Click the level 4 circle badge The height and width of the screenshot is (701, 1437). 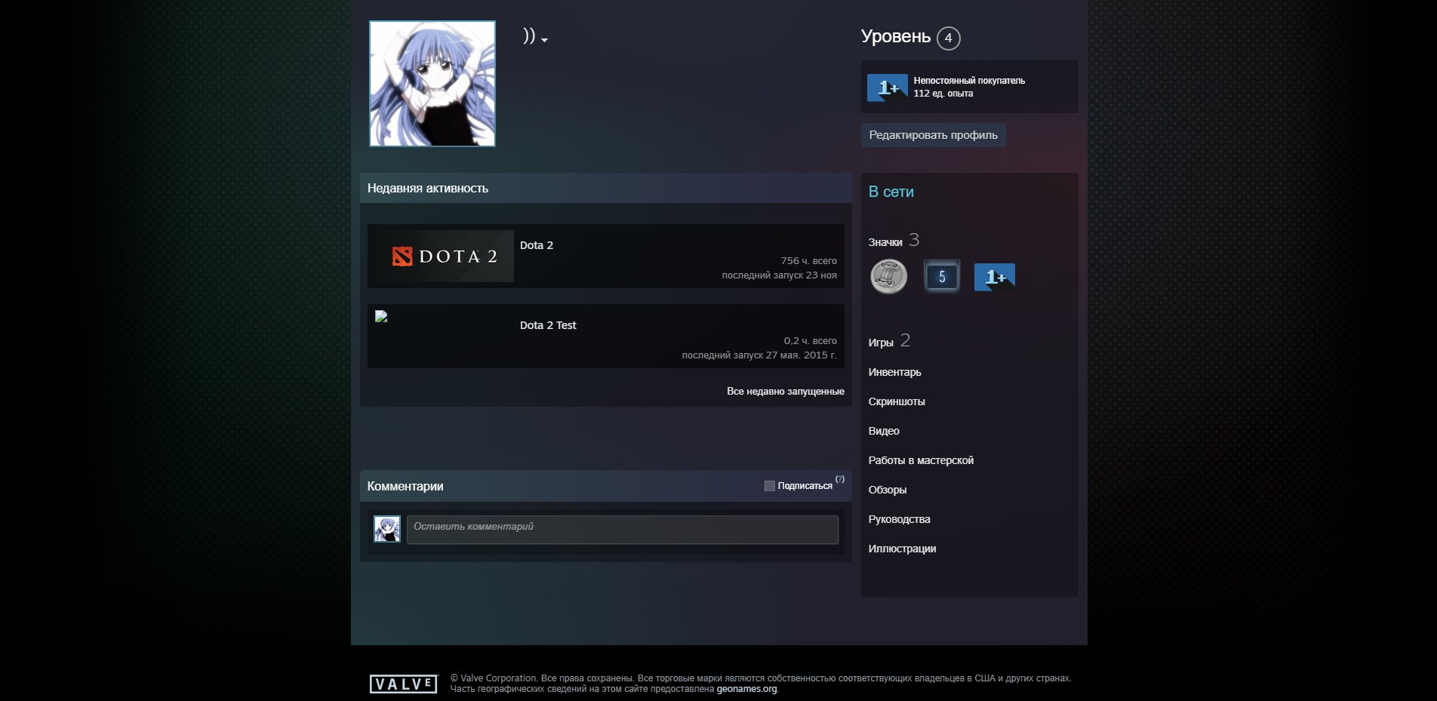coord(948,38)
